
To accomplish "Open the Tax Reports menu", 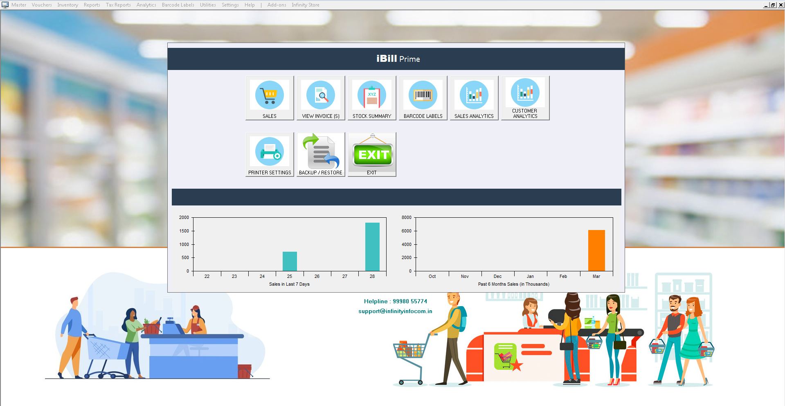I will 118,5.
